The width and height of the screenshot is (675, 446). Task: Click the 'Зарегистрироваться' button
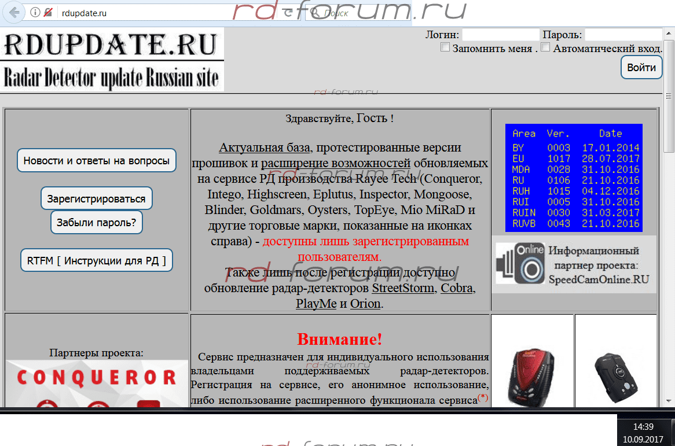click(97, 198)
